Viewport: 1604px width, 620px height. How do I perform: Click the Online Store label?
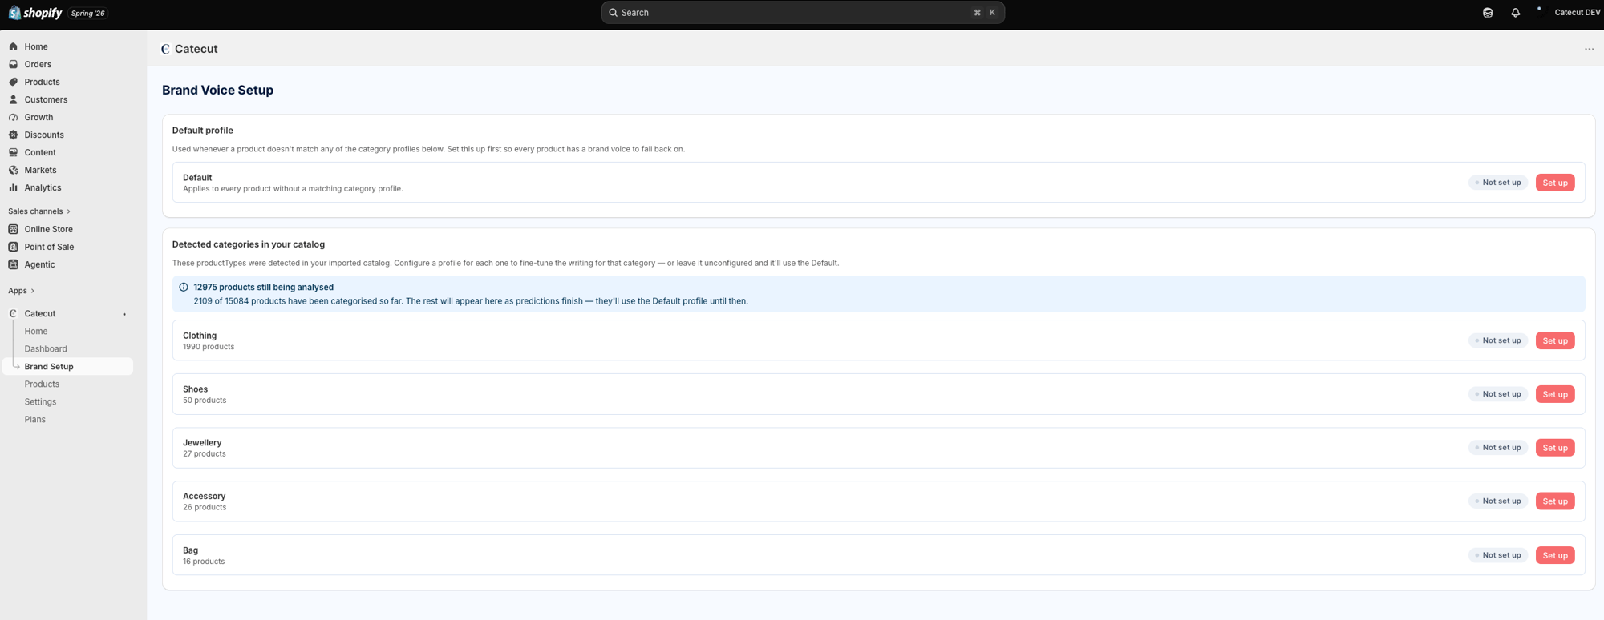click(48, 229)
